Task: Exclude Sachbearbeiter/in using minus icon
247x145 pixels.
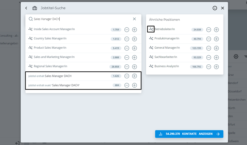Action: tap(209, 57)
